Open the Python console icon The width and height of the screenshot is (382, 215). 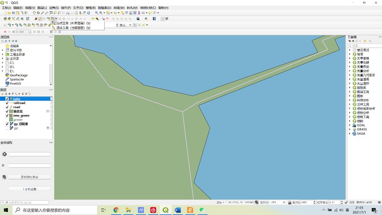146,19
